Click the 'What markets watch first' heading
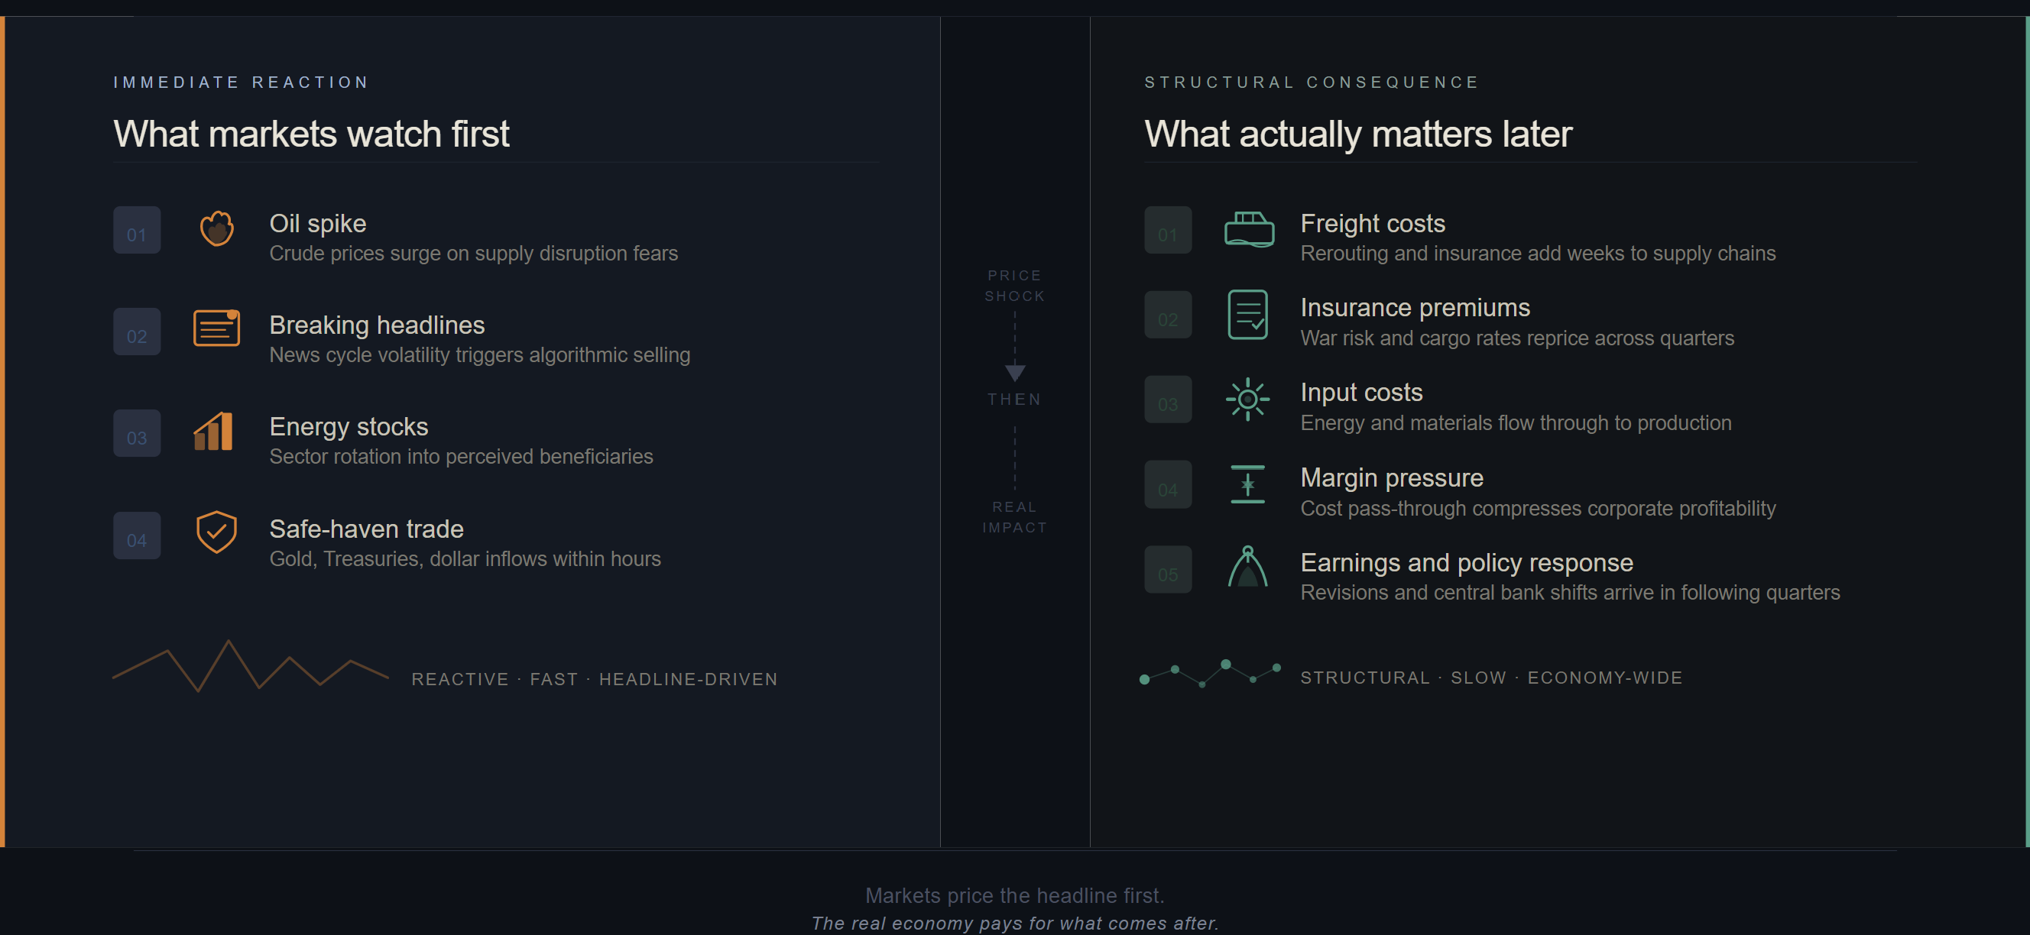 [x=311, y=134]
